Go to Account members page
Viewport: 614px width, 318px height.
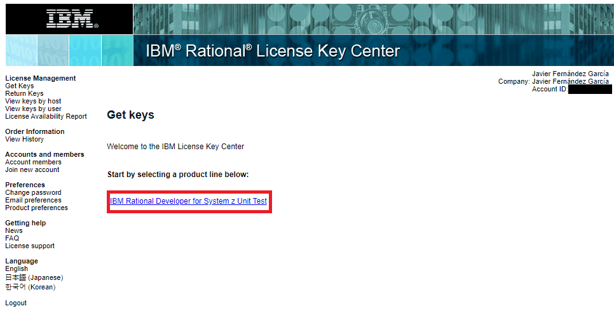33,162
